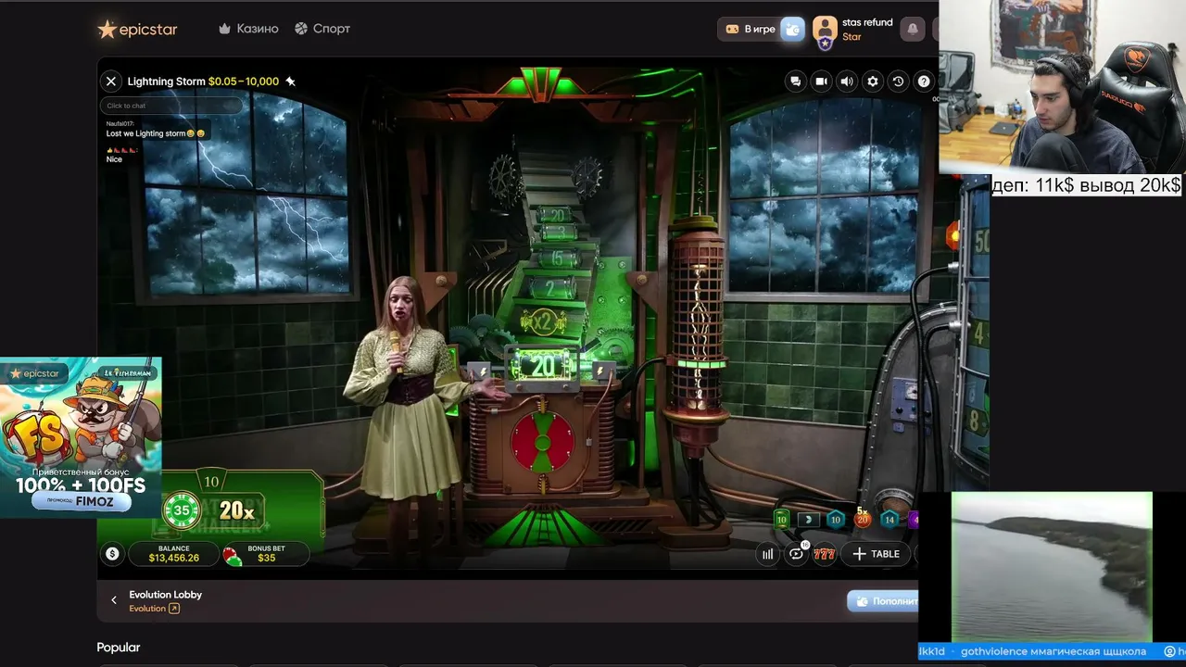Open the game history icon

pyautogui.click(x=898, y=82)
